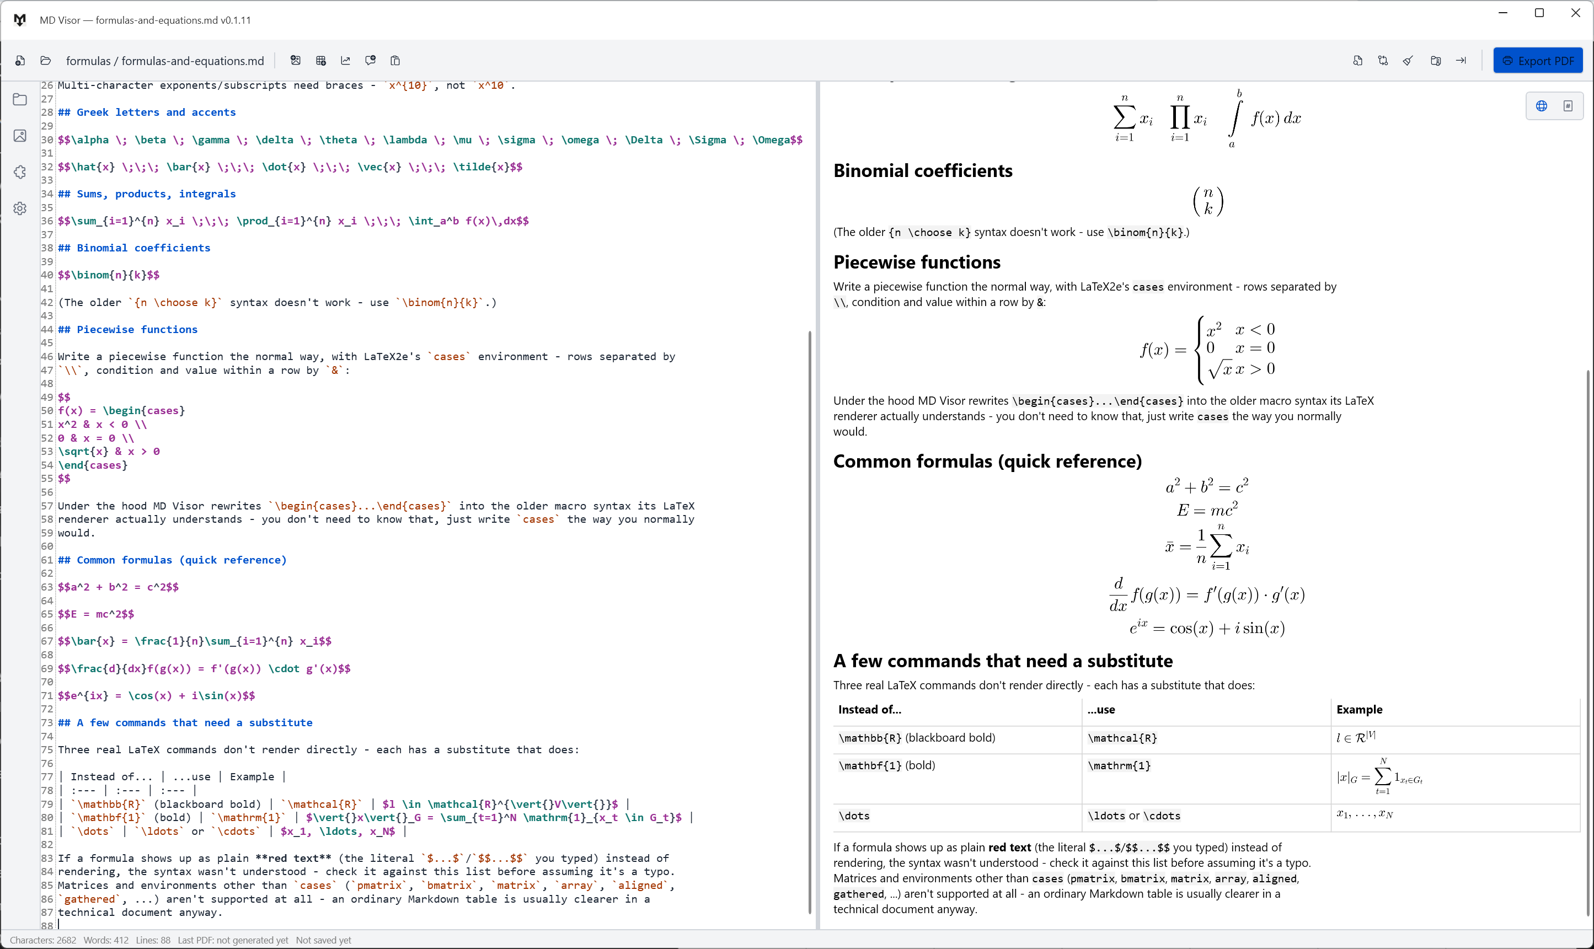Screen dimensions: 1594x949
Task: Click the clipboard paste icon
Action: (x=395, y=61)
